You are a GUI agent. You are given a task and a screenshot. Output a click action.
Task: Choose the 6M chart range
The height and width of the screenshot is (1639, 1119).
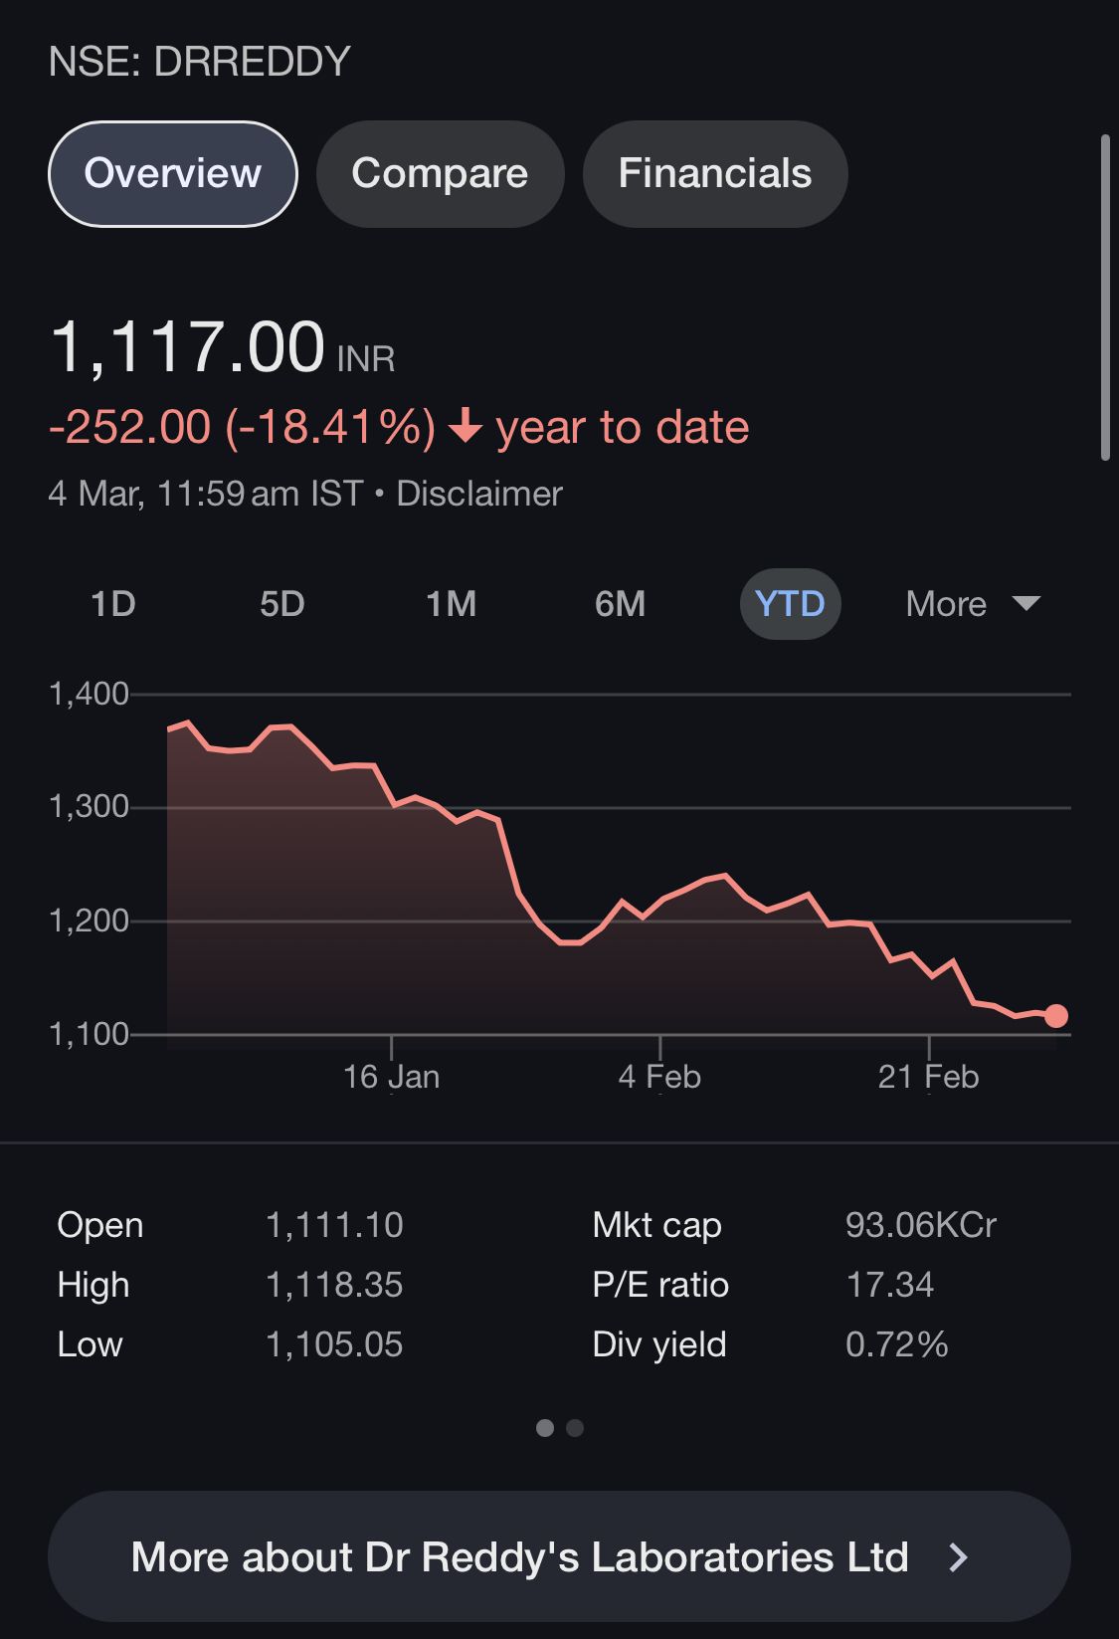tap(620, 604)
